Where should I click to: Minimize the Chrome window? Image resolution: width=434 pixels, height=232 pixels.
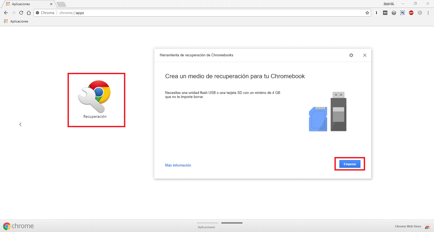tap(403, 4)
